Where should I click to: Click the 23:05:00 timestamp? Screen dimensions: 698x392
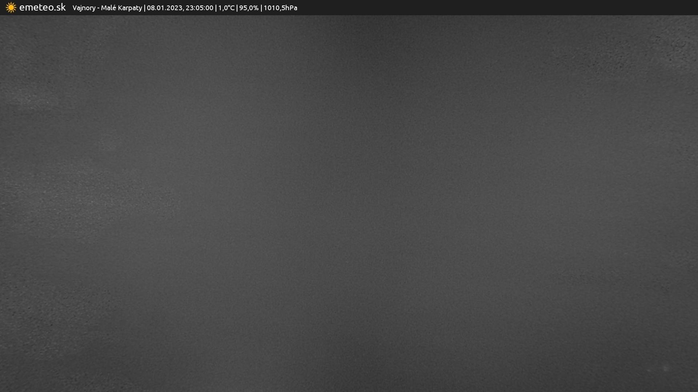click(199, 8)
